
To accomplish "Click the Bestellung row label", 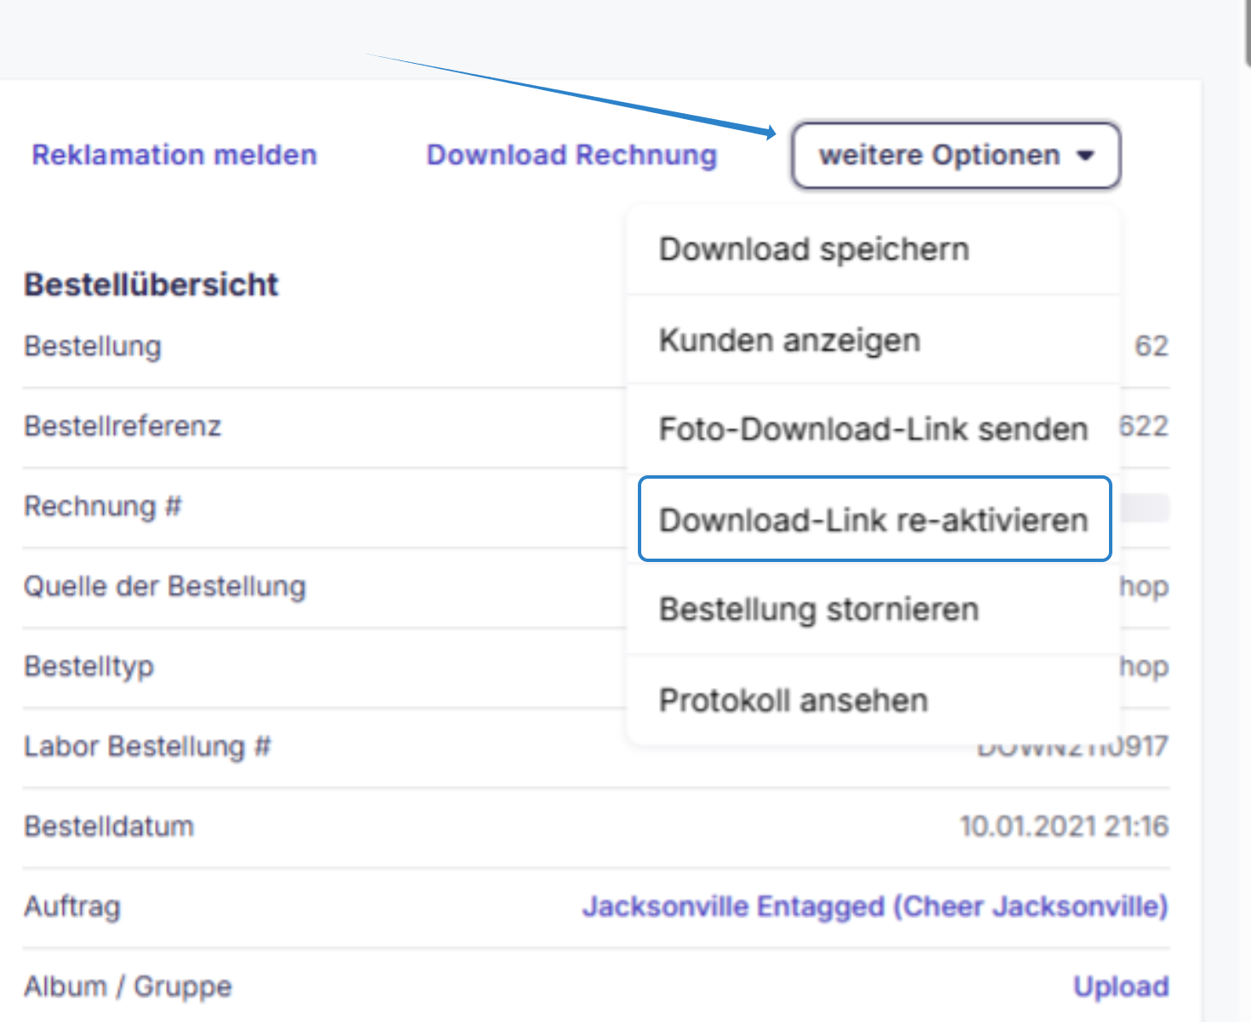I will (x=93, y=346).
